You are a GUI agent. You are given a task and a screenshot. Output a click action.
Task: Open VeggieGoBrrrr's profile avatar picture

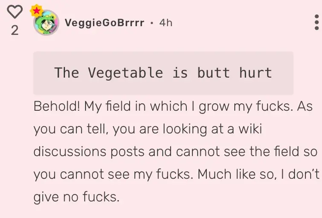pos(46,23)
